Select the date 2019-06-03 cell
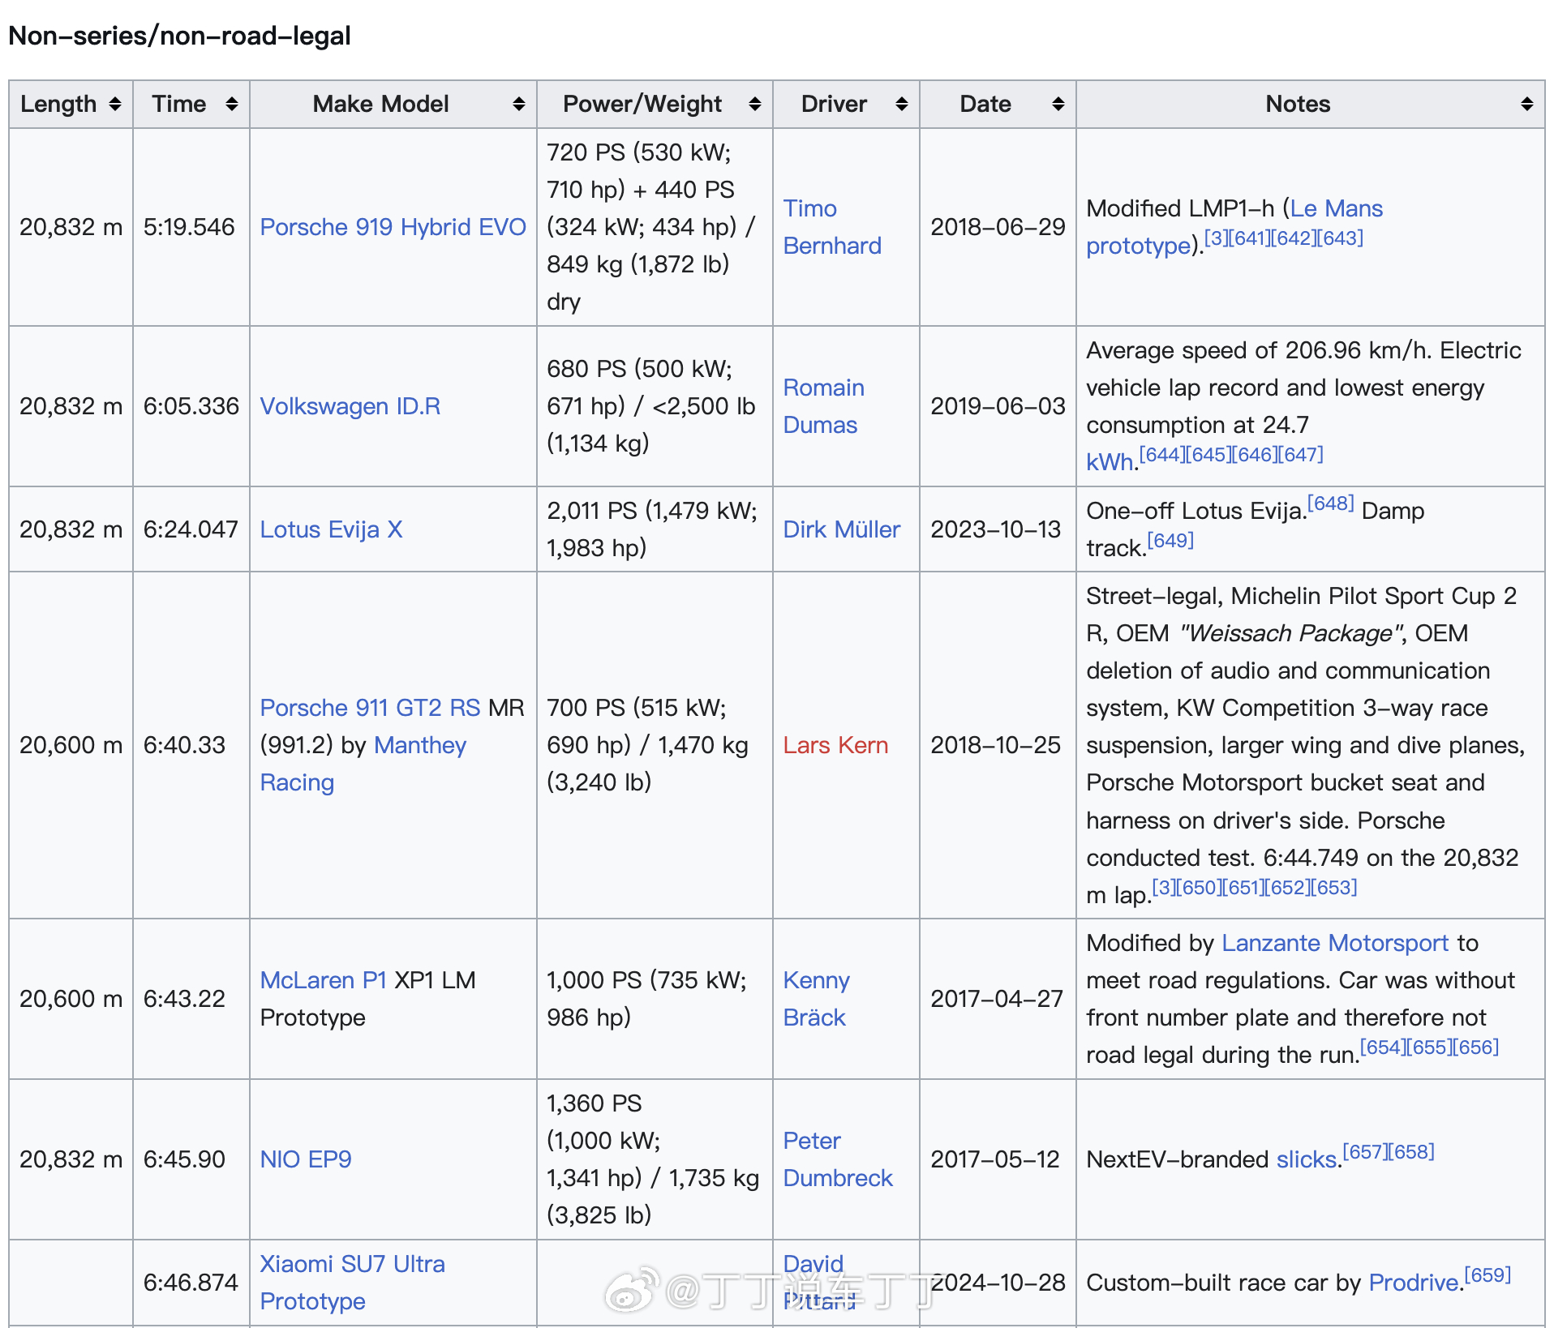Screen dimensions: 1554x1328 998,406
